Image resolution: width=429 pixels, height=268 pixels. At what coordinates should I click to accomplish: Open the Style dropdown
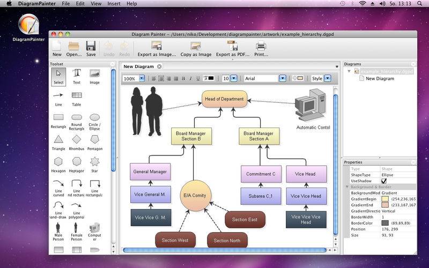[x=328, y=78]
